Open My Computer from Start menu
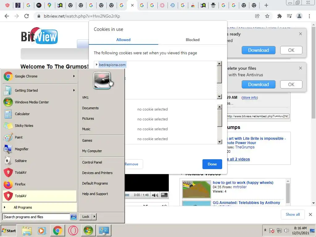 point(92,151)
